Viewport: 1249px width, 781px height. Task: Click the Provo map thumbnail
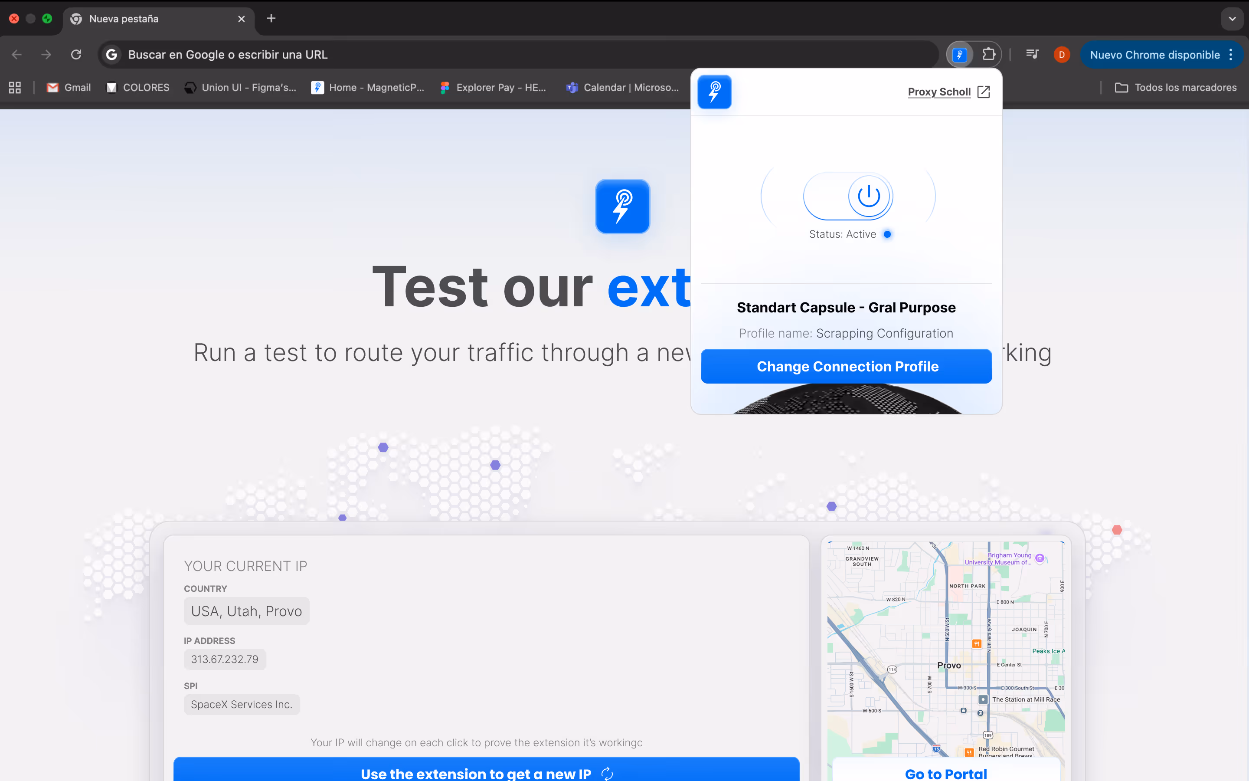tap(946, 649)
